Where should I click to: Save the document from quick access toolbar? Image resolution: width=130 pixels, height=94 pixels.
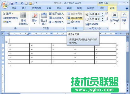(12, 3)
